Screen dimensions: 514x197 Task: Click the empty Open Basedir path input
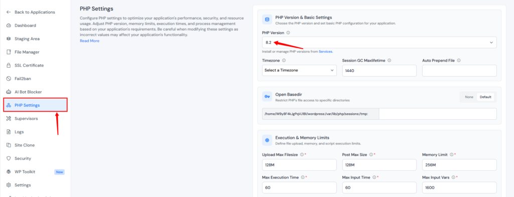click(438, 114)
